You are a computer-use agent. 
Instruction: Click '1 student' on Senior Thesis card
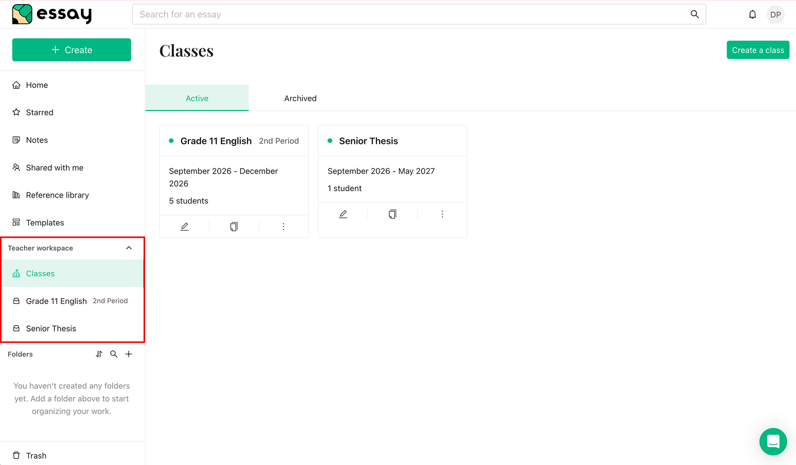pos(344,188)
